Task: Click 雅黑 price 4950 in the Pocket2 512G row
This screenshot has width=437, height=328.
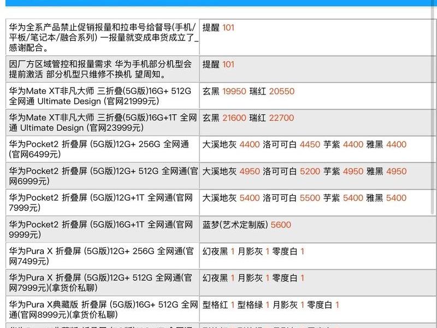Action: click(x=397, y=171)
